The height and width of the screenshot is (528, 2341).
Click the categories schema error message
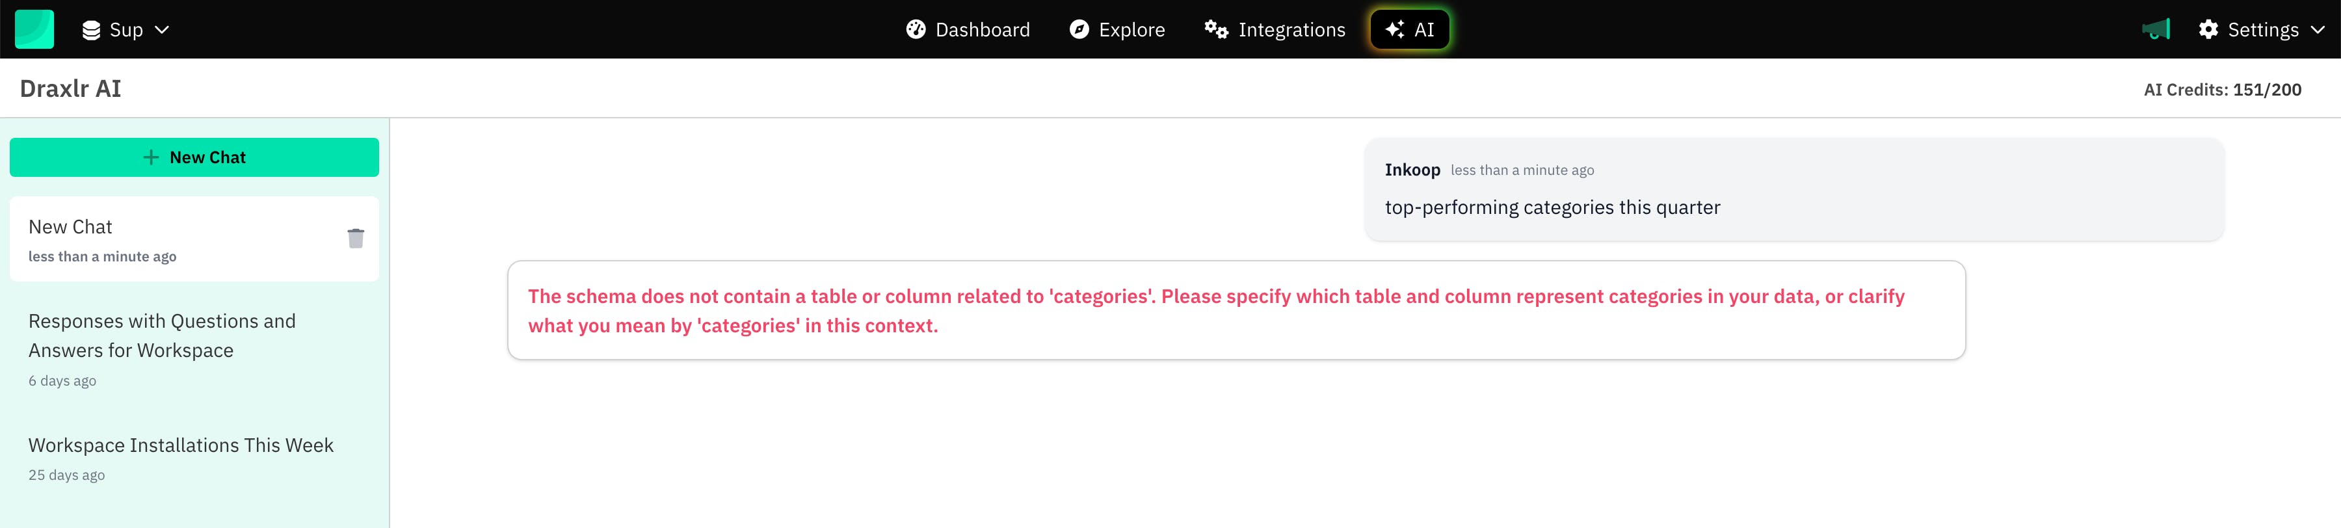coord(1236,311)
